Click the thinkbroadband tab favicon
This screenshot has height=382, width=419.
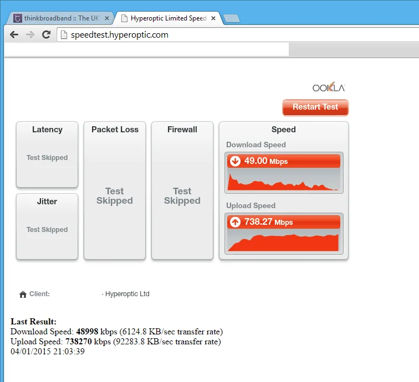[x=18, y=18]
